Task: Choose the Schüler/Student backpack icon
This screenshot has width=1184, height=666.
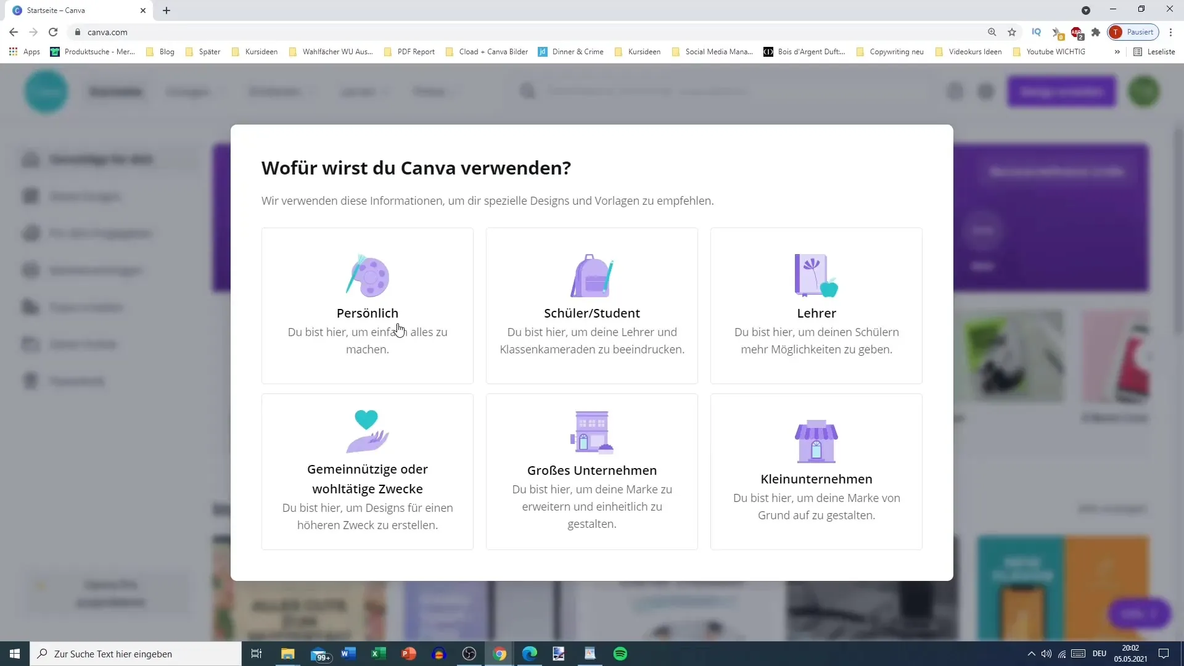Action: 592,276
